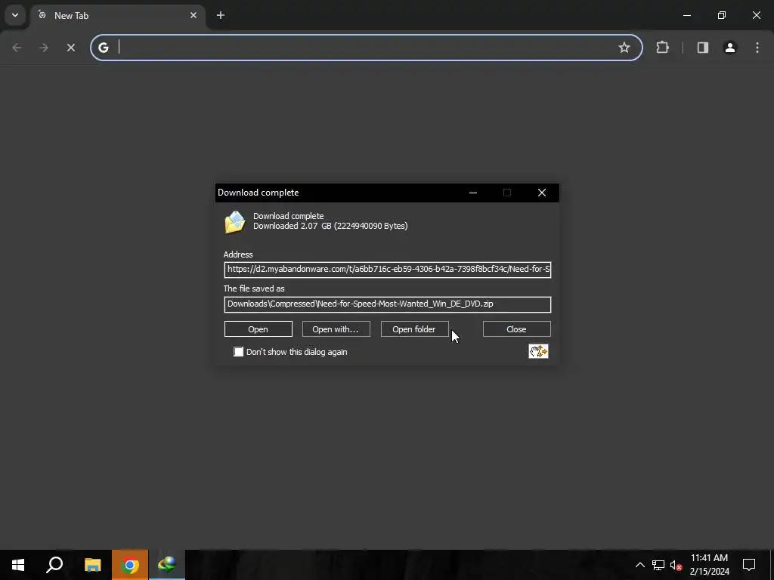Open Chrome profile avatar menu
This screenshot has height=580, width=774.
[x=729, y=48]
